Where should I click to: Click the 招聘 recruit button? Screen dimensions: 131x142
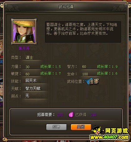tap(57, 127)
